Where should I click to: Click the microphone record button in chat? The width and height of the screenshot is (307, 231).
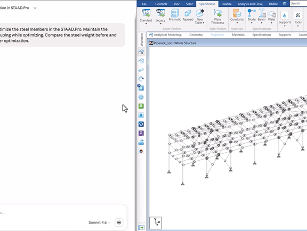point(119,222)
